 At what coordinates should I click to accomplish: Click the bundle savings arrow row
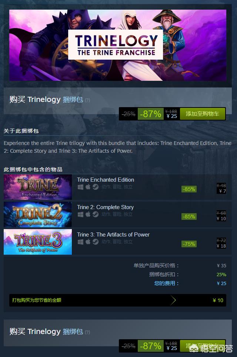118,300
